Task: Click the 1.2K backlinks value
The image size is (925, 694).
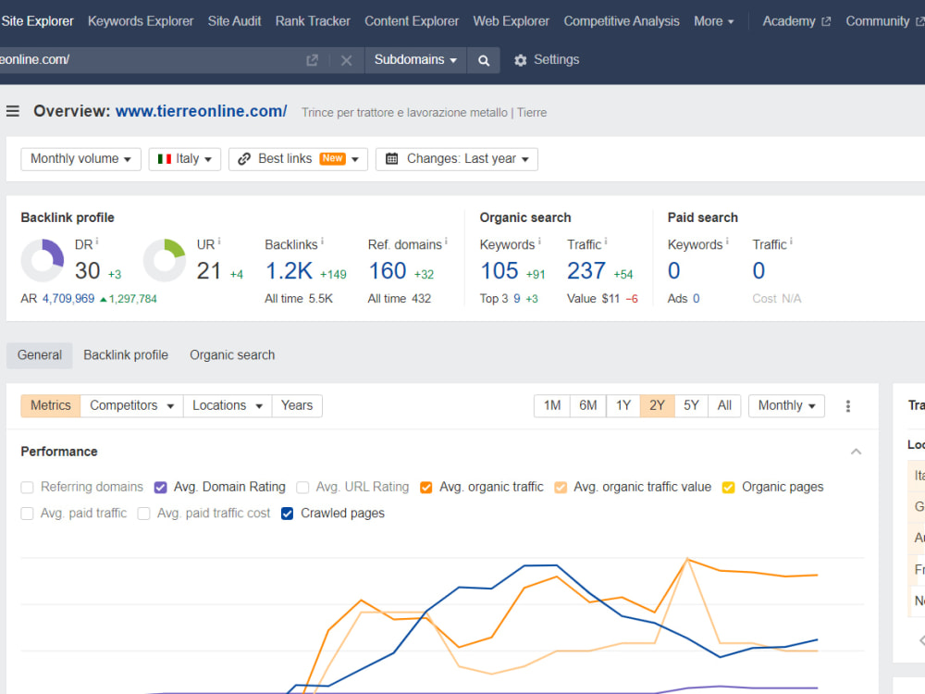Action: point(289,271)
